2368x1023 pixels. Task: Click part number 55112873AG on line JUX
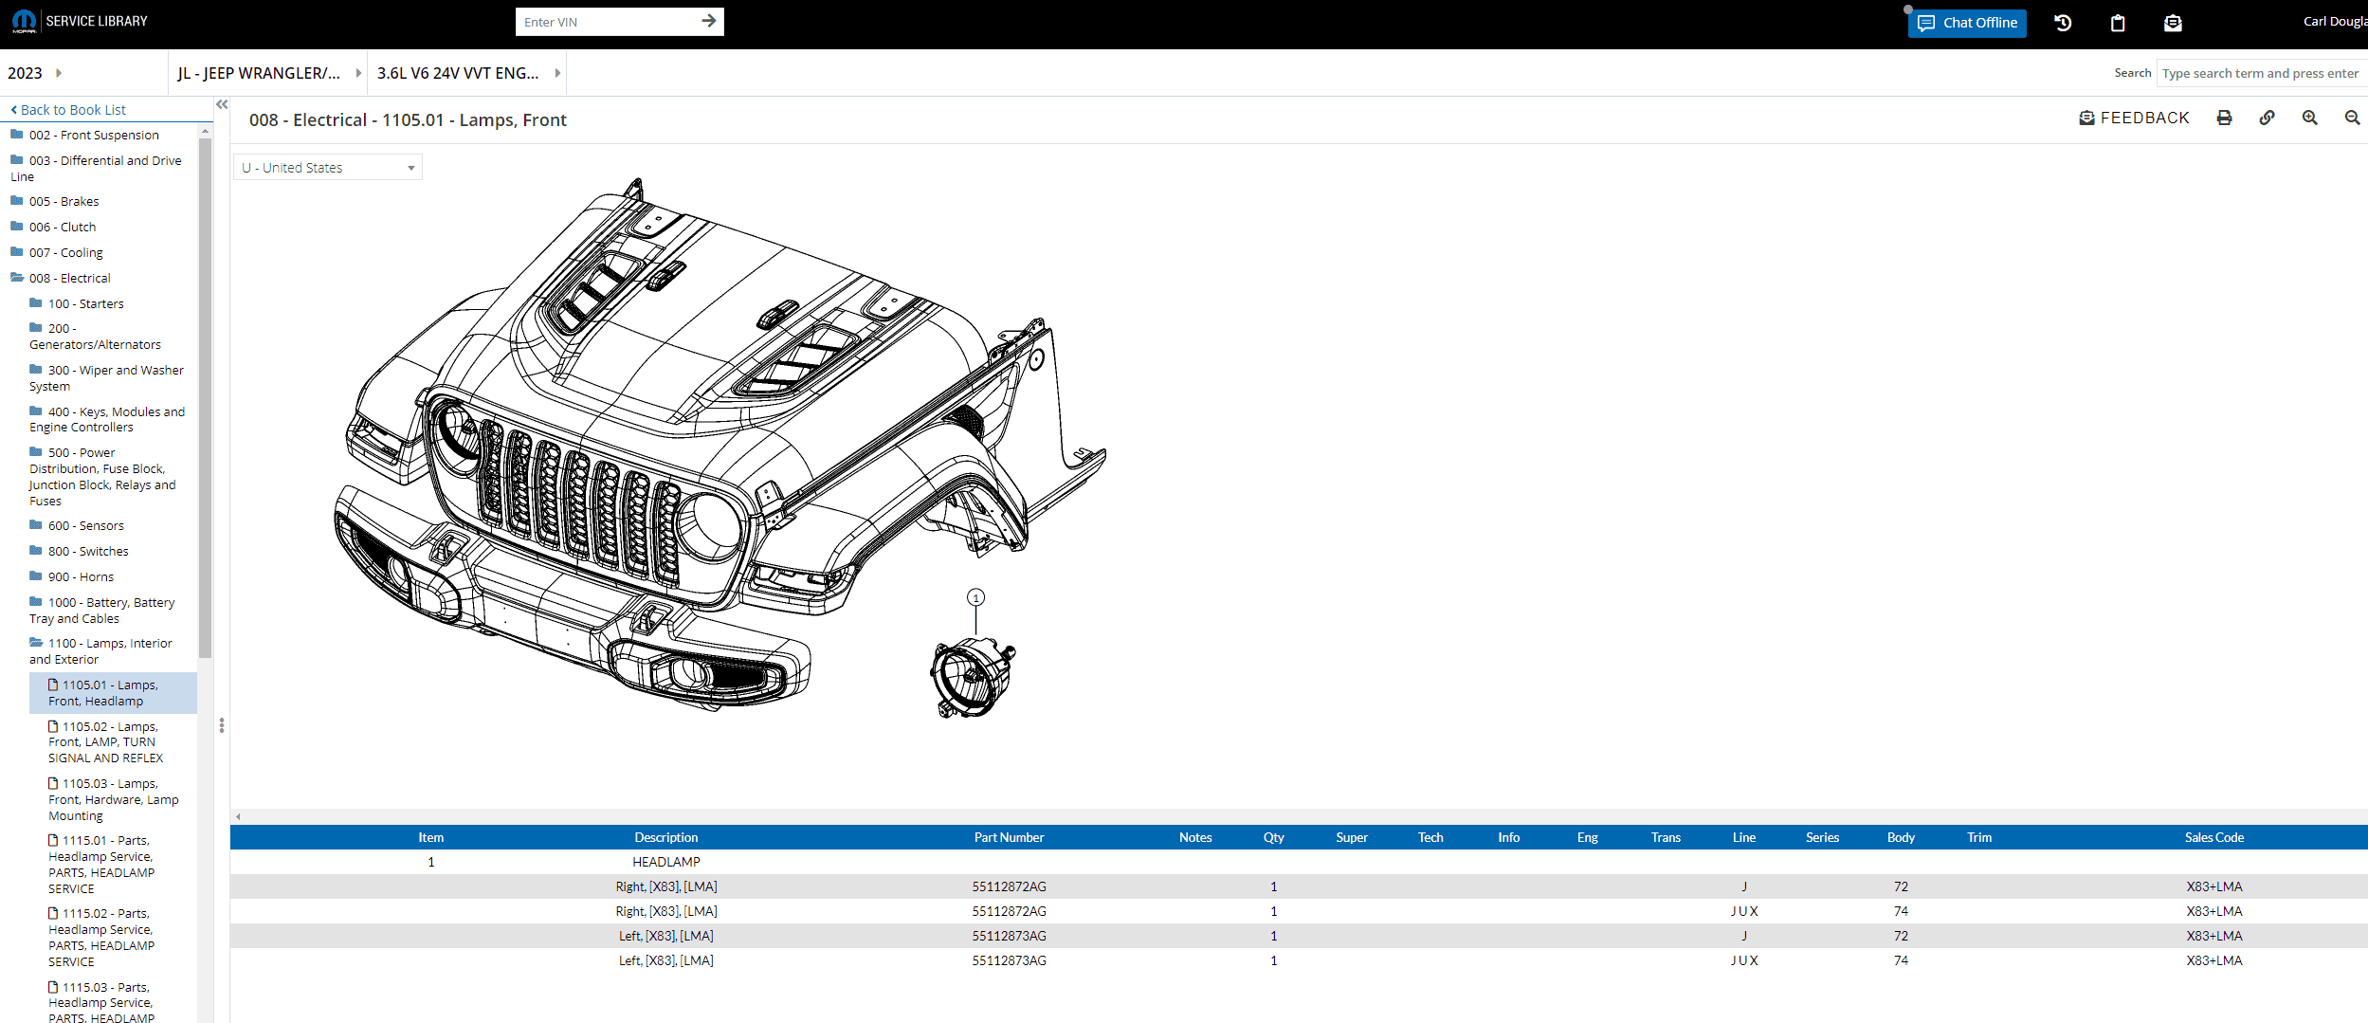pyautogui.click(x=1009, y=960)
